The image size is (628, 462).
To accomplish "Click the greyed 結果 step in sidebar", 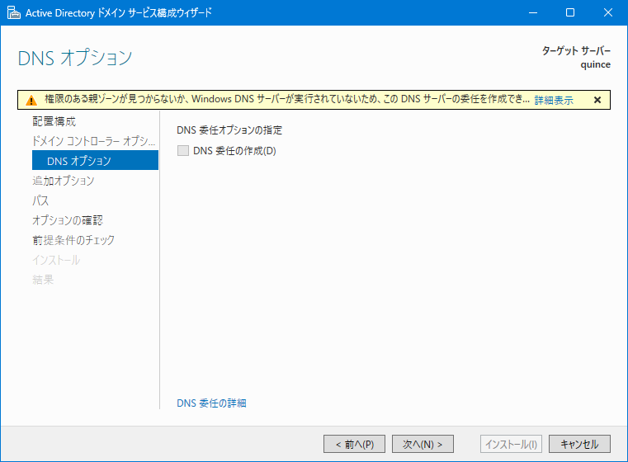I will (43, 280).
